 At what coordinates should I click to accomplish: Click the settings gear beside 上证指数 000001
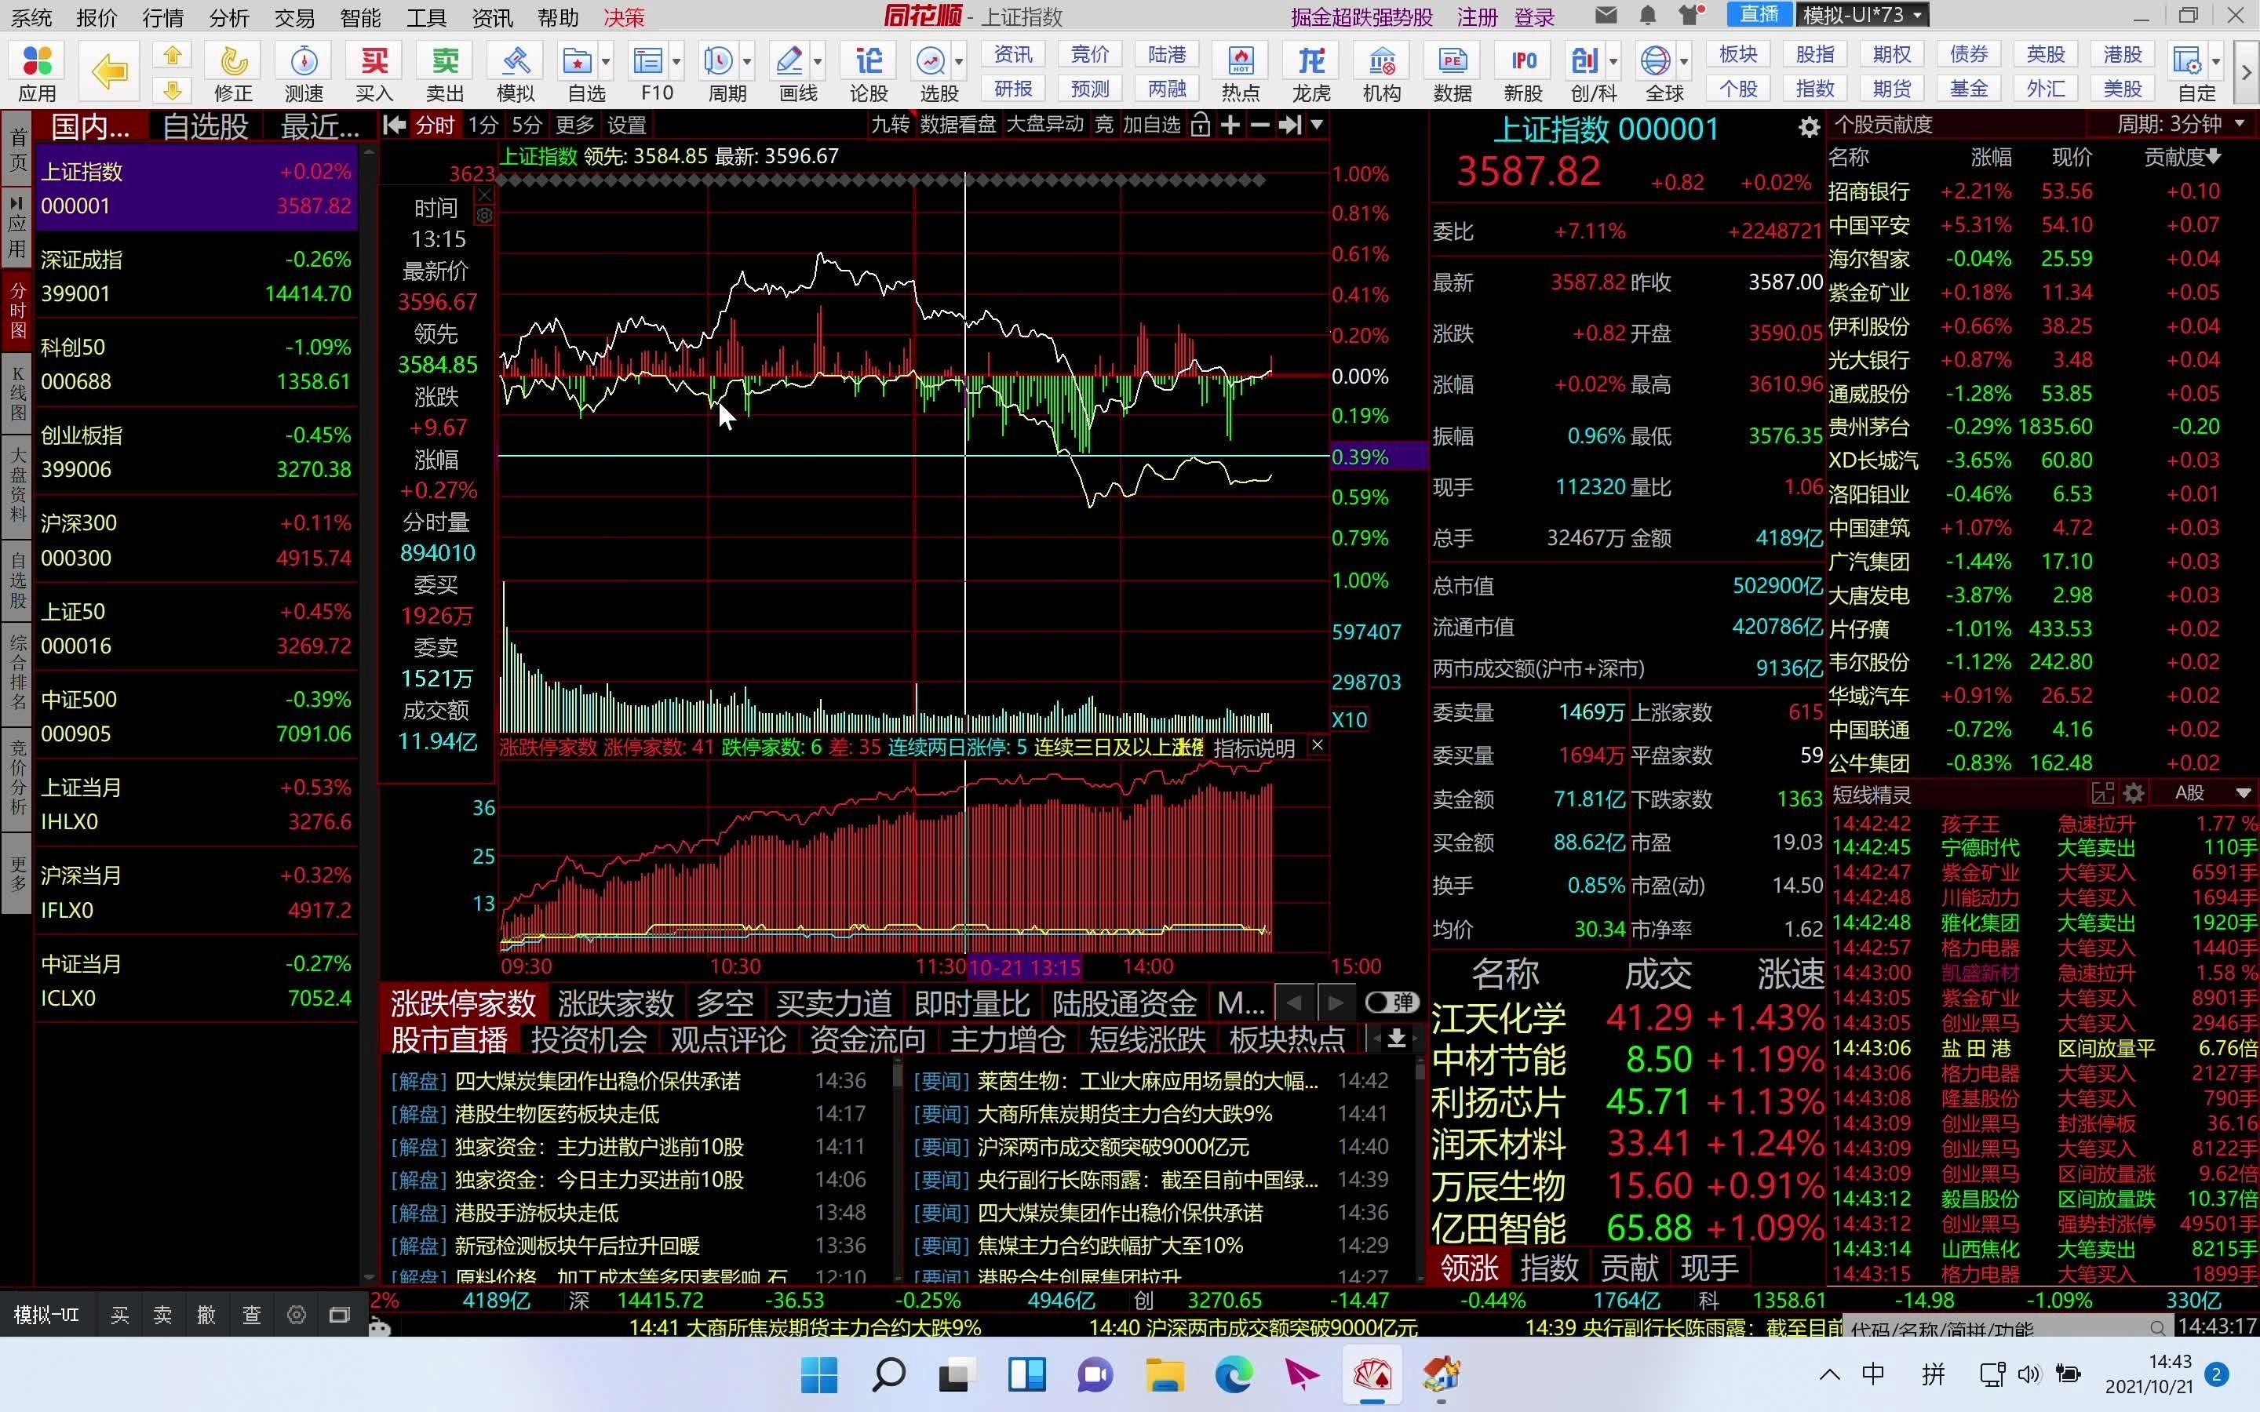click(x=1809, y=128)
